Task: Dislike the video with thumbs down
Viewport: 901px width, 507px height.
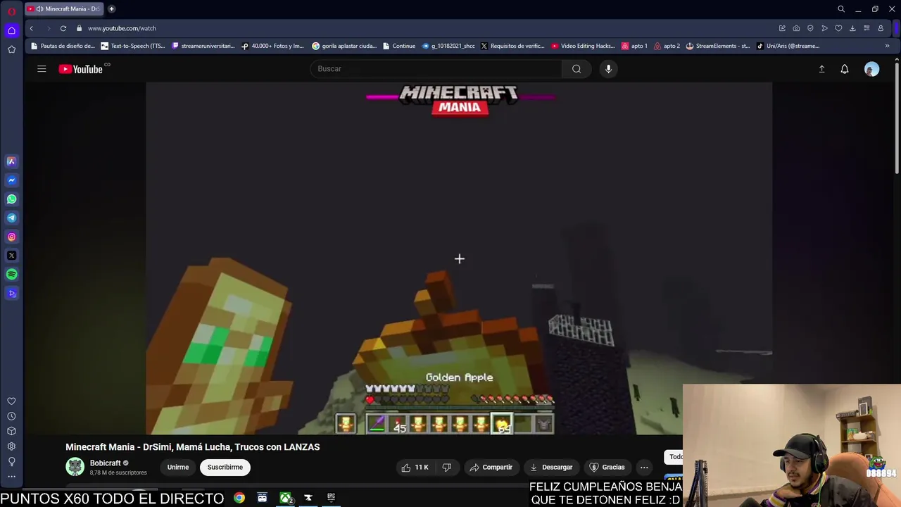Action: click(446, 467)
